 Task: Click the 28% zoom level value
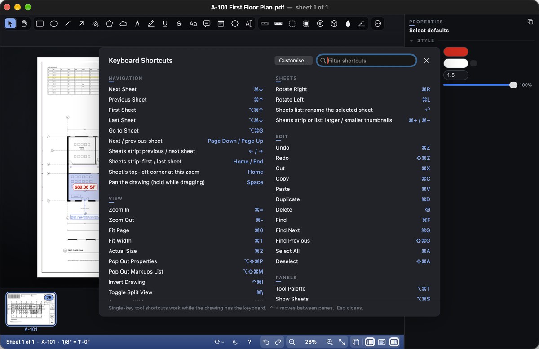click(311, 342)
